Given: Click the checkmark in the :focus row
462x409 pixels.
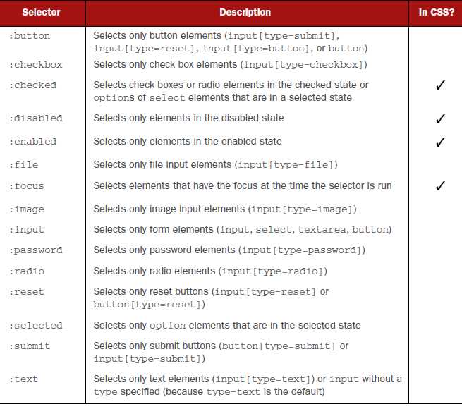Looking at the screenshot, I should tap(440, 187).
